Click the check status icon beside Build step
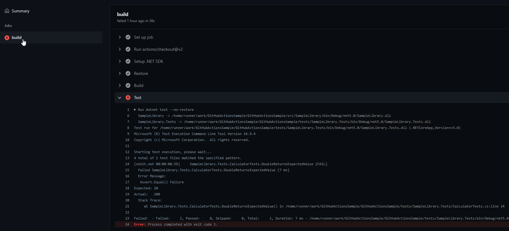The height and width of the screenshot is (231, 509). coord(128,85)
